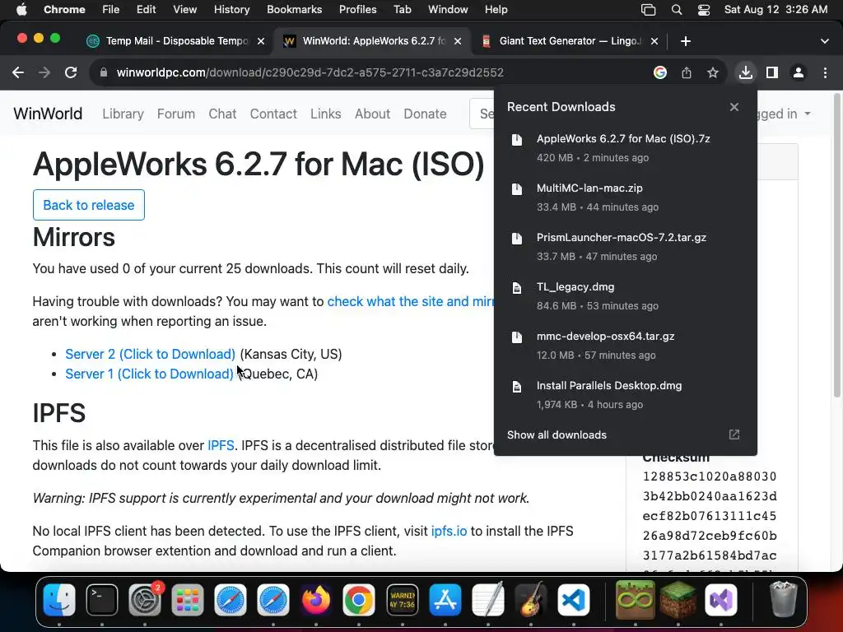Share this page via share icon
The width and height of the screenshot is (843, 632).
pyautogui.click(x=687, y=72)
